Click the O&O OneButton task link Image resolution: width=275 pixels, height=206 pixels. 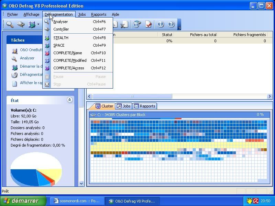pos(31,50)
